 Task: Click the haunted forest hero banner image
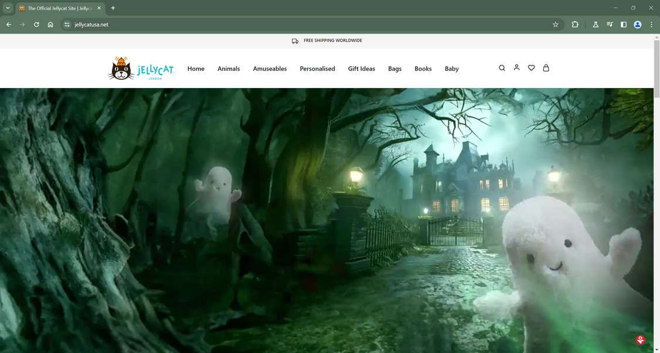(326, 220)
